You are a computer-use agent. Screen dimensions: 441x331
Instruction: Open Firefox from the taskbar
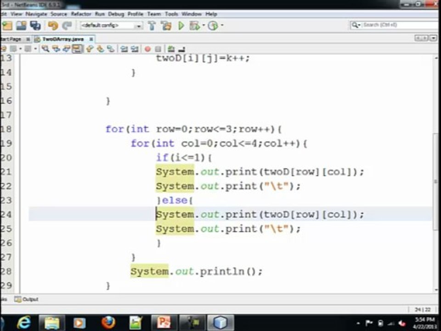[x=108, y=323]
